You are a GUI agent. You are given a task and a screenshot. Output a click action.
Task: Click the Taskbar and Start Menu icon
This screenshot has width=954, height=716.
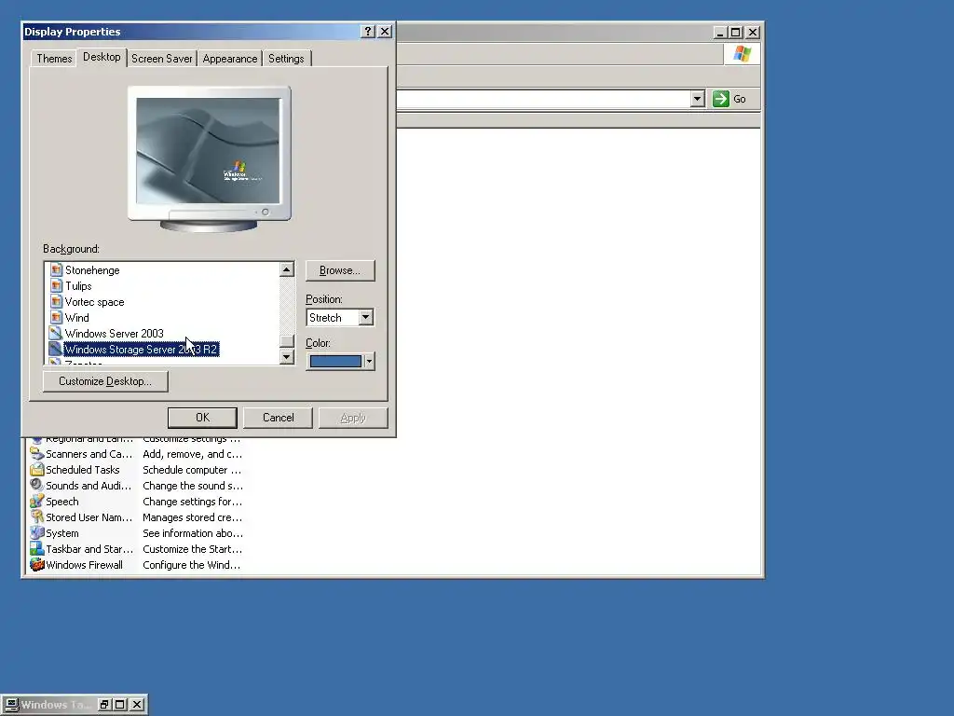(37, 548)
